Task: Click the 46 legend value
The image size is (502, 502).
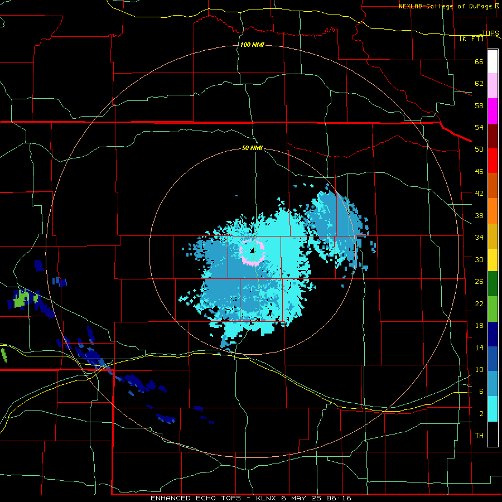Action: 479,172
